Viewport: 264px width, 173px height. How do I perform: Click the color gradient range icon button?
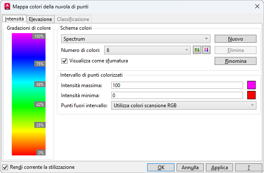tap(205, 50)
